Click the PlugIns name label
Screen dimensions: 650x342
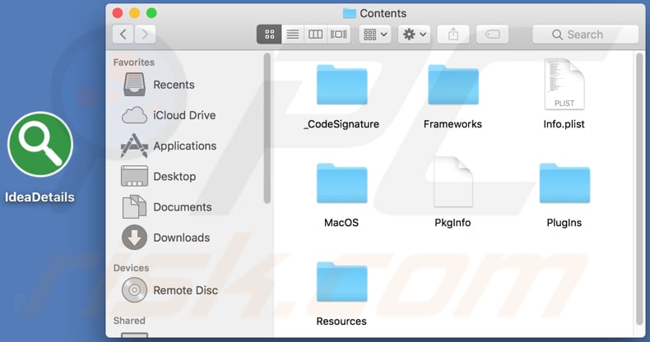click(564, 223)
